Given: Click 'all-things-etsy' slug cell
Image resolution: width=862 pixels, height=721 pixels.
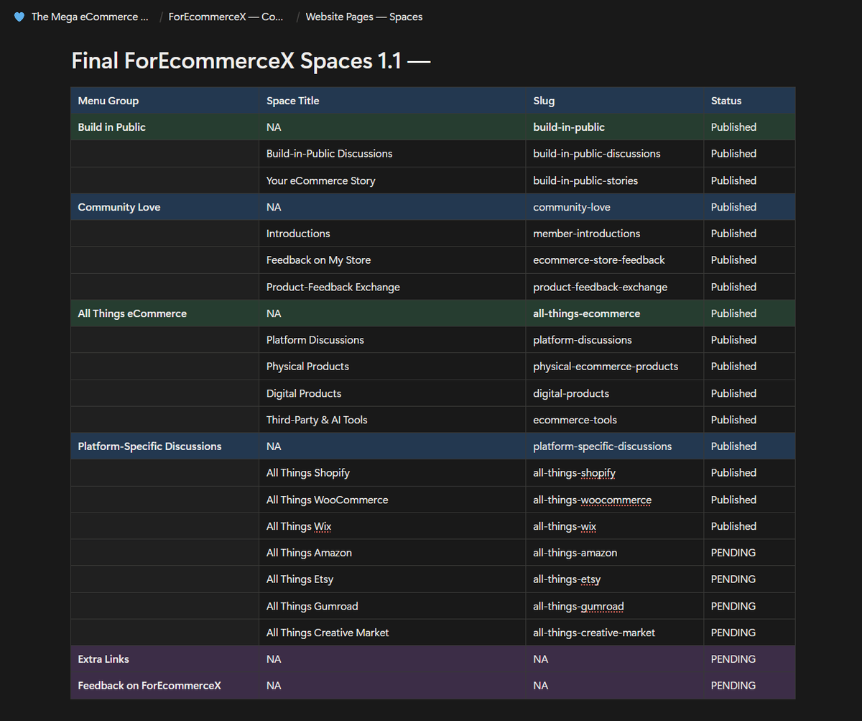Looking at the screenshot, I should 615,579.
